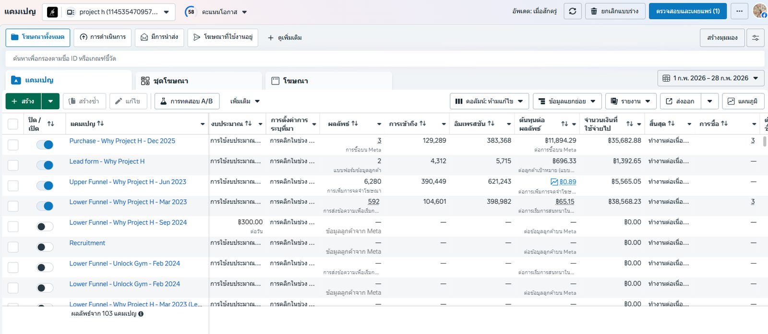Image resolution: width=768 pixels, height=334 pixels.
Task: Switch to the โฆษณา ads tab
Action: (x=329, y=81)
